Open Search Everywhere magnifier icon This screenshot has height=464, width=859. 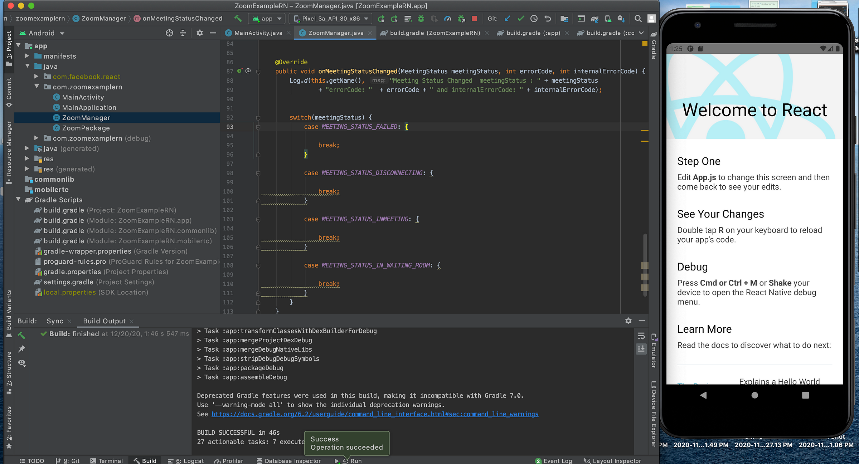click(638, 19)
